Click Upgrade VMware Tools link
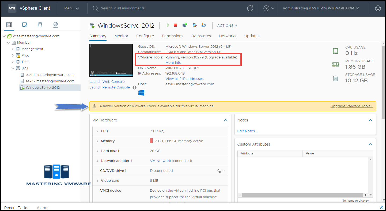386x211 pixels. tap(352, 106)
